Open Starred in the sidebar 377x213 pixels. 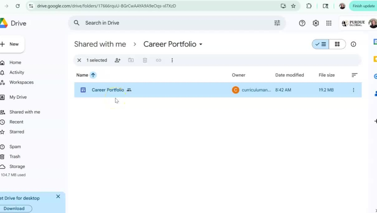click(x=17, y=132)
